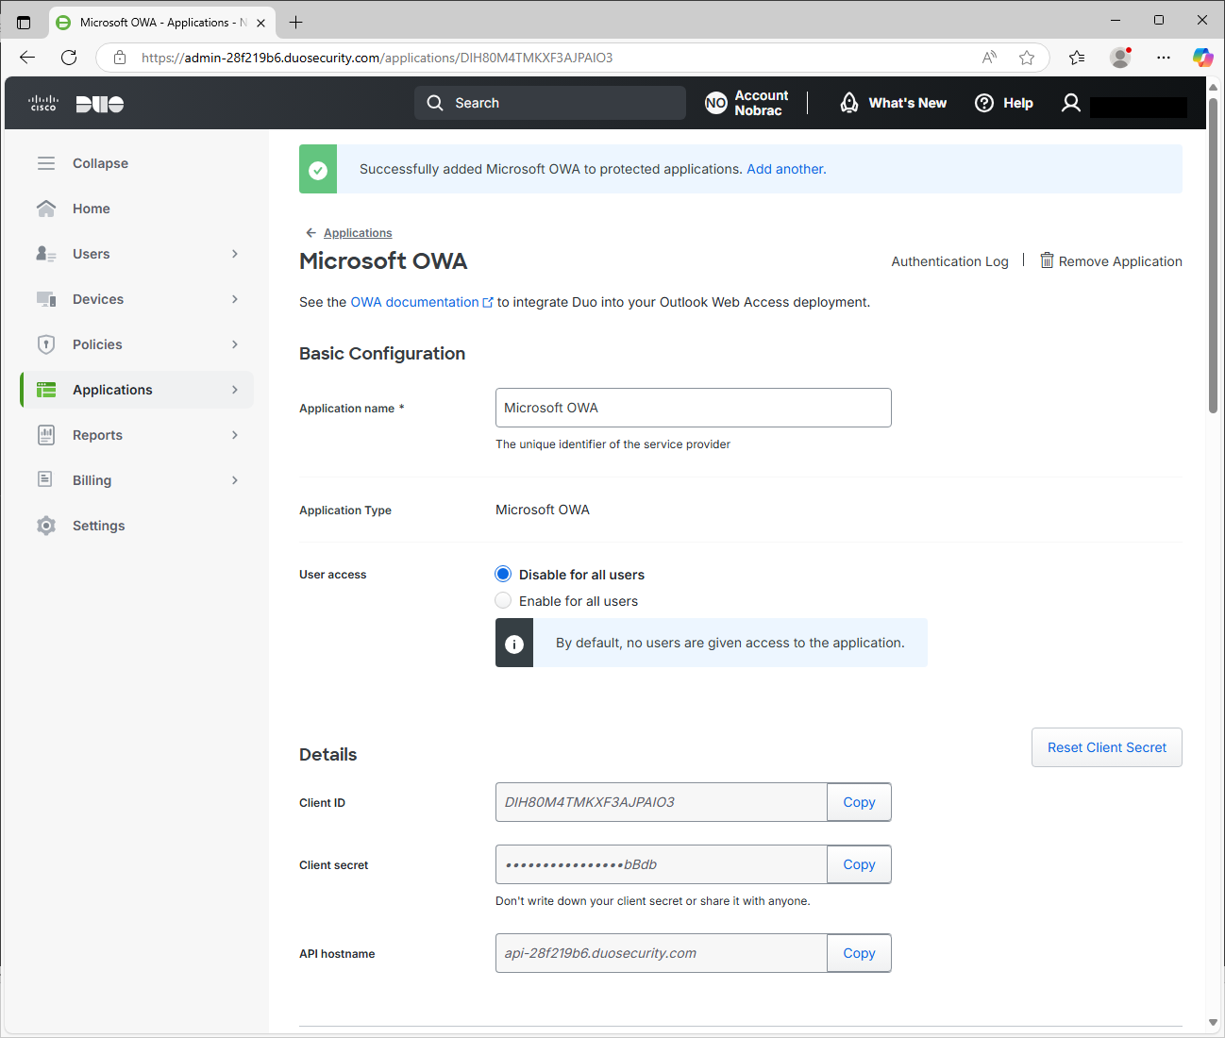Click the scrollbar down arrow

(1213, 1022)
